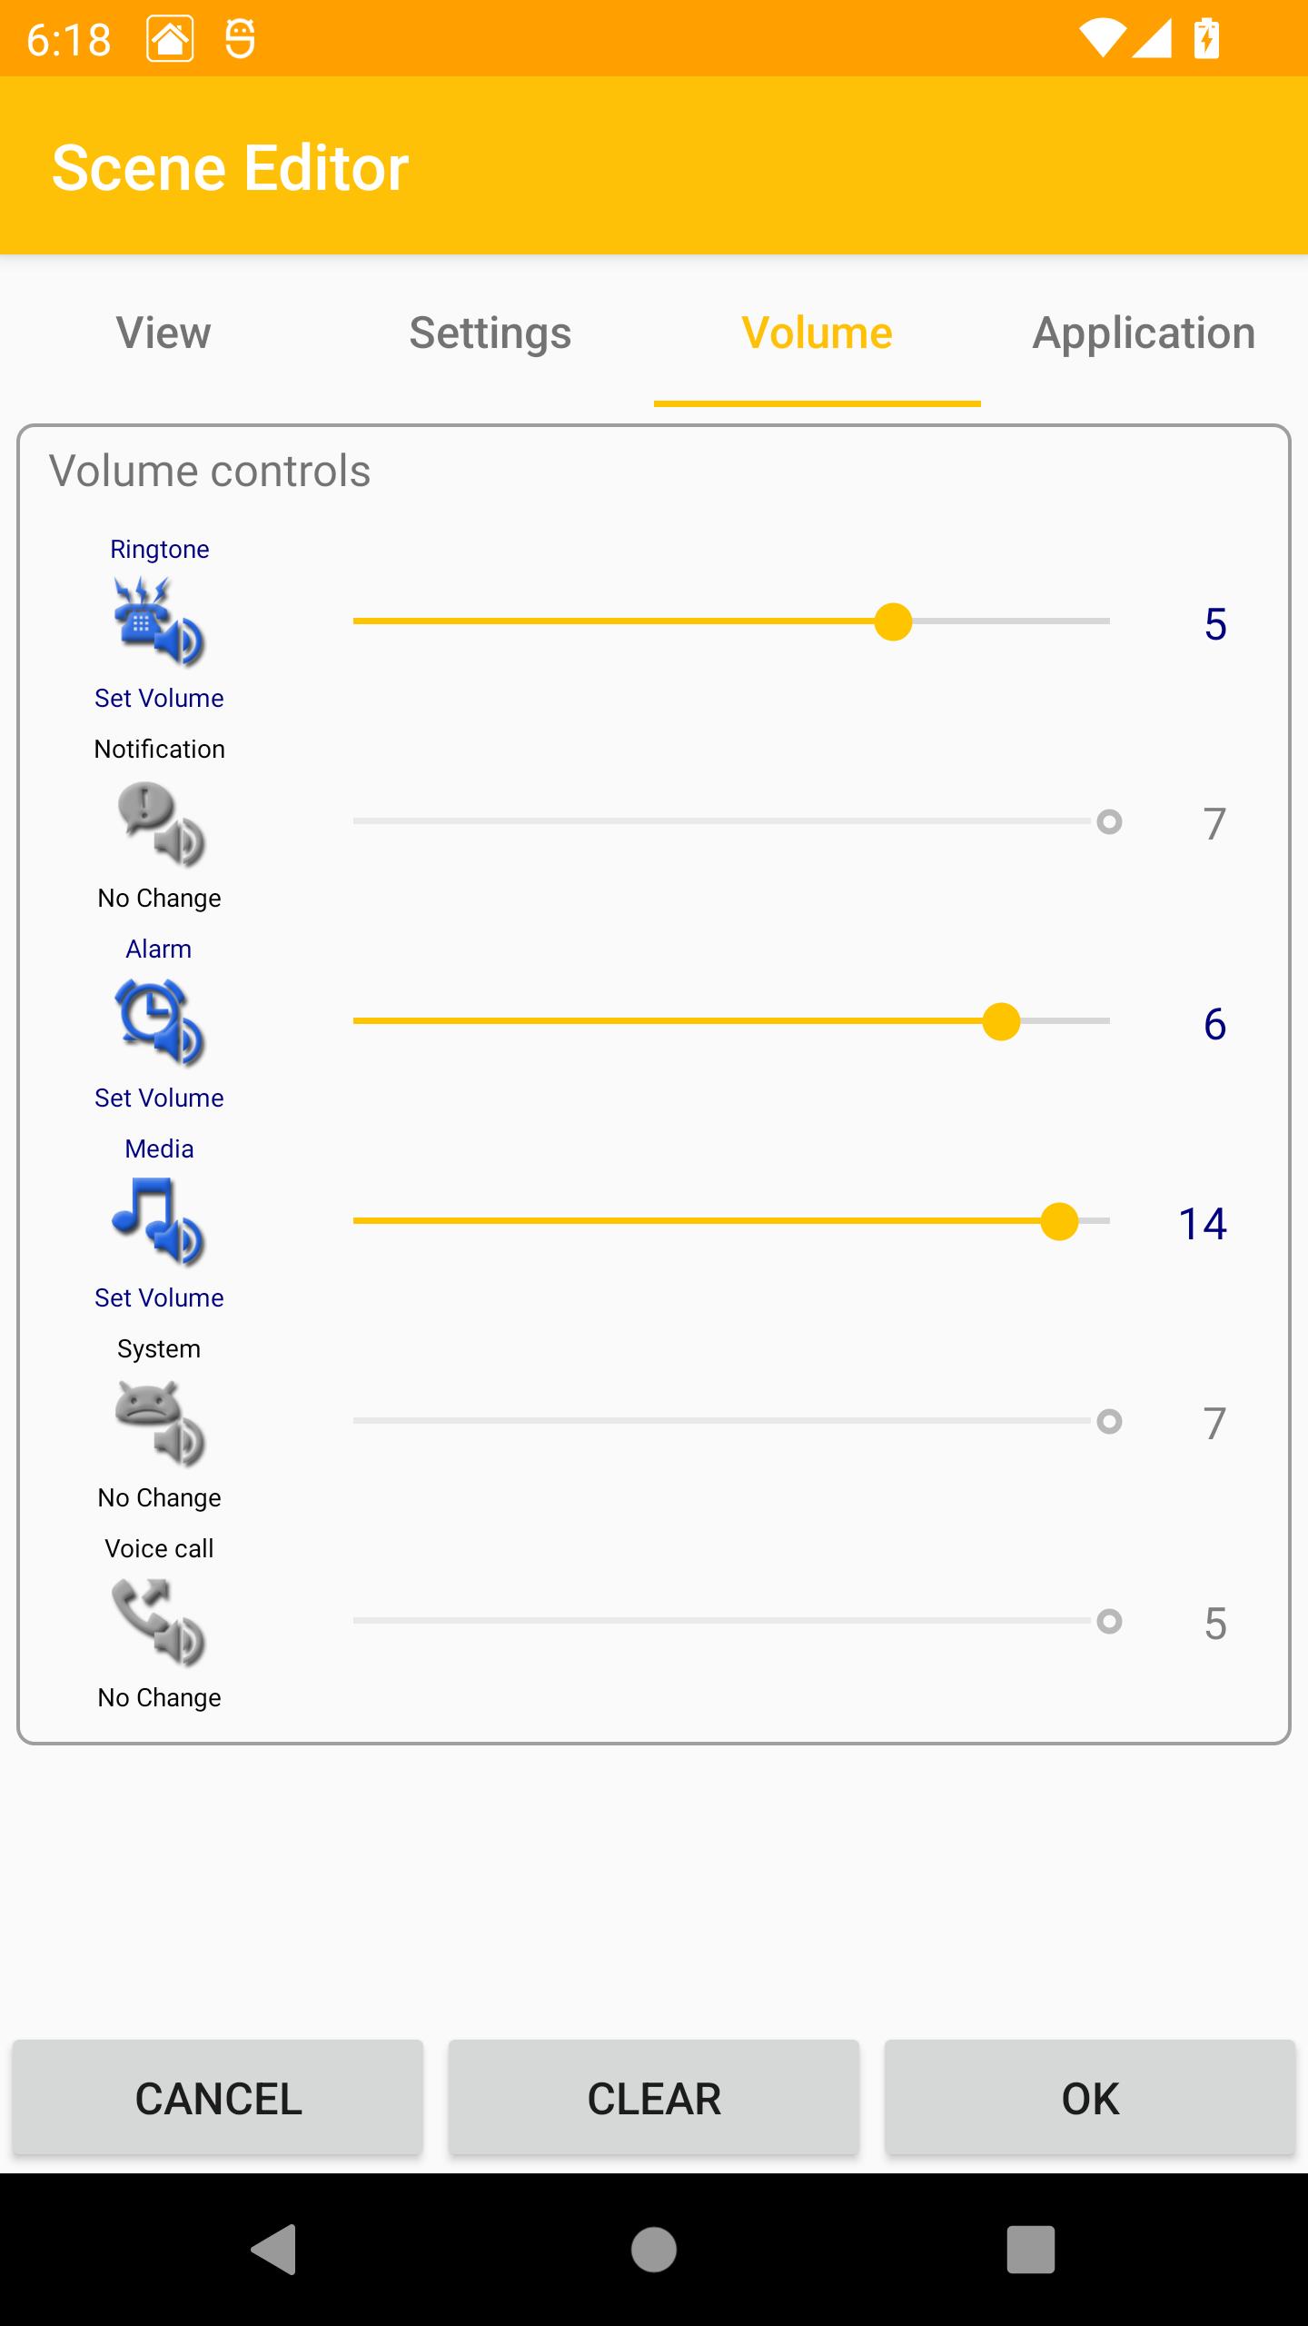
Task: Confirm scene with OK button
Action: click(1090, 2099)
